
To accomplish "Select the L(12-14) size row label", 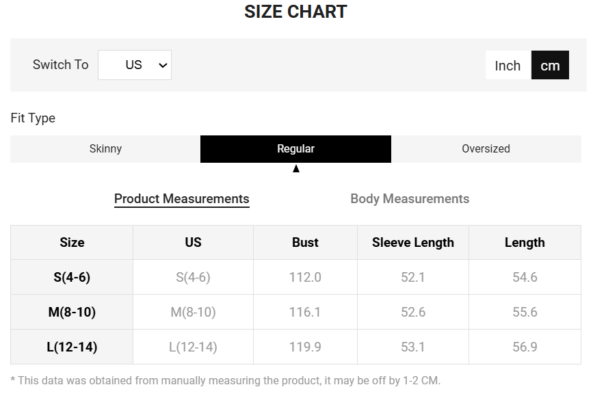I will (x=72, y=347).
